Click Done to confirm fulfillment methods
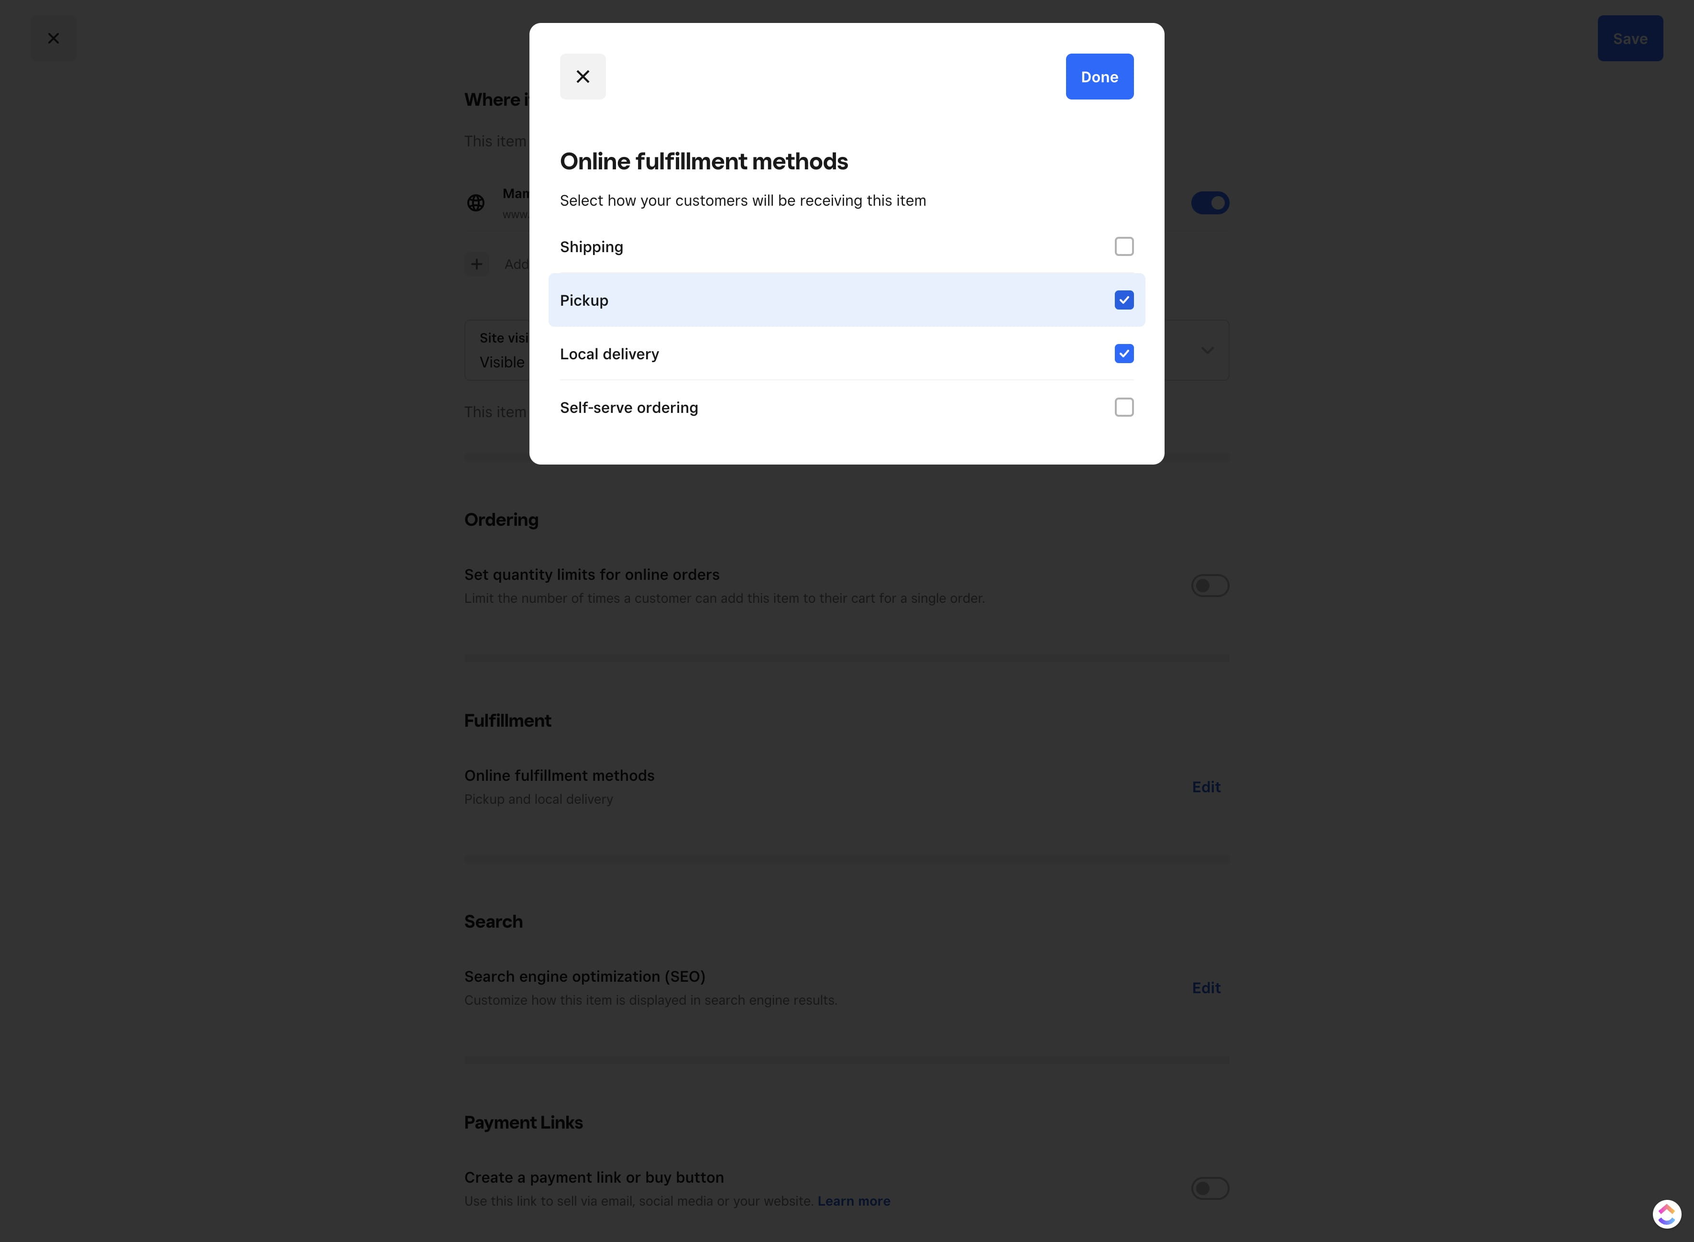 [x=1099, y=76]
